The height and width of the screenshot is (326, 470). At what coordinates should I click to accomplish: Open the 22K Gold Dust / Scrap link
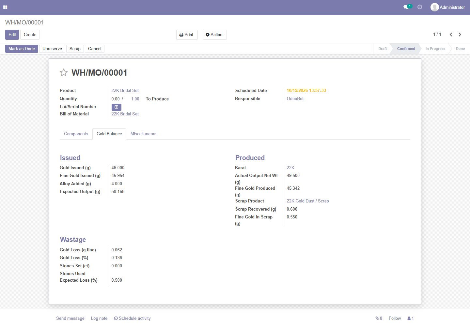tap(308, 201)
